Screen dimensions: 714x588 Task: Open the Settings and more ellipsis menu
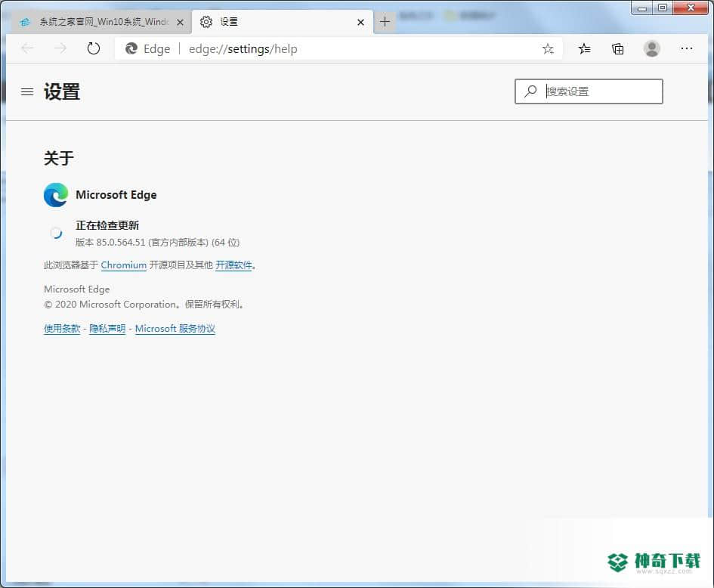686,48
